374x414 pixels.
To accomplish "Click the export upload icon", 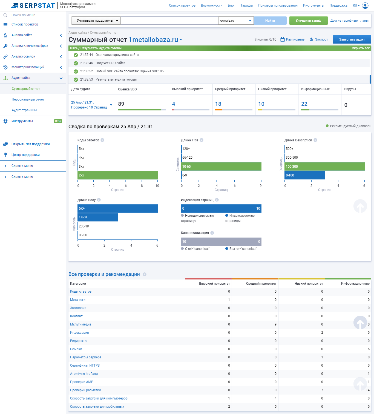I will [311, 39].
